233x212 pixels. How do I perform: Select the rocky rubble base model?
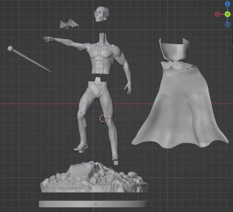(94, 178)
